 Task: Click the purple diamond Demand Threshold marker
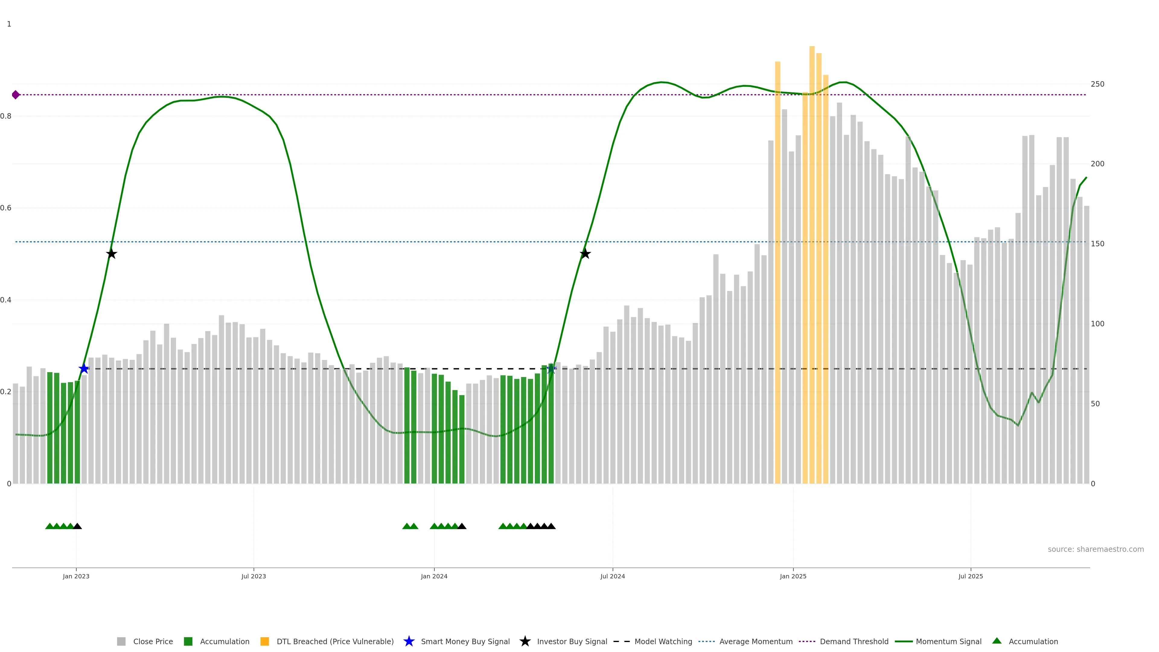(16, 94)
